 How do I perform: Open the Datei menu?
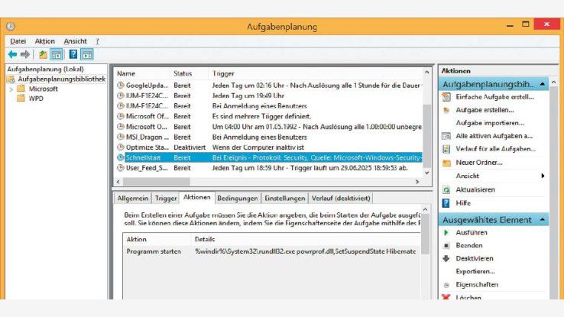(x=18, y=40)
